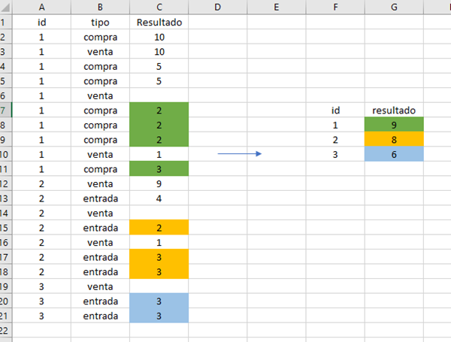Select the column E header

[276, 8]
